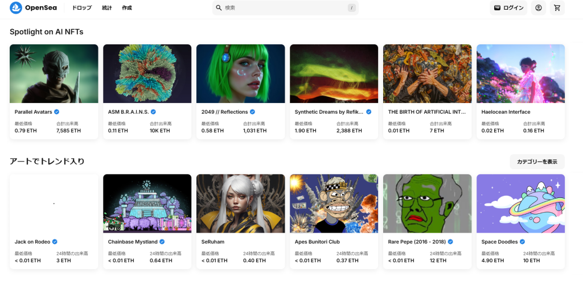The height and width of the screenshot is (281, 583).
Task: Click the slash shortcut badge in search
Action: click(x=352, y=8)
